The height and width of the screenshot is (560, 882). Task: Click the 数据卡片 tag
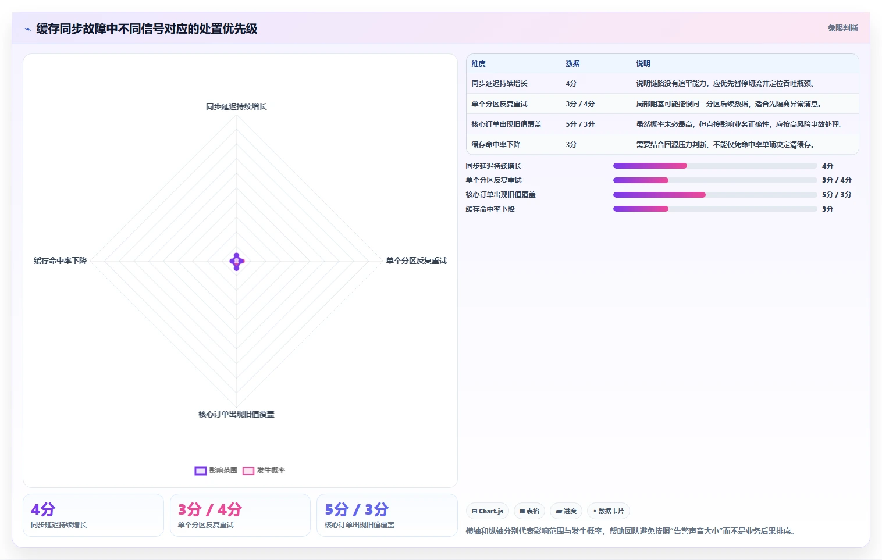609,511
